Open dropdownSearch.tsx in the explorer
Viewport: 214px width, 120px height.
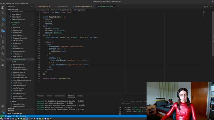pyautogui.click(x=20, y=38)
